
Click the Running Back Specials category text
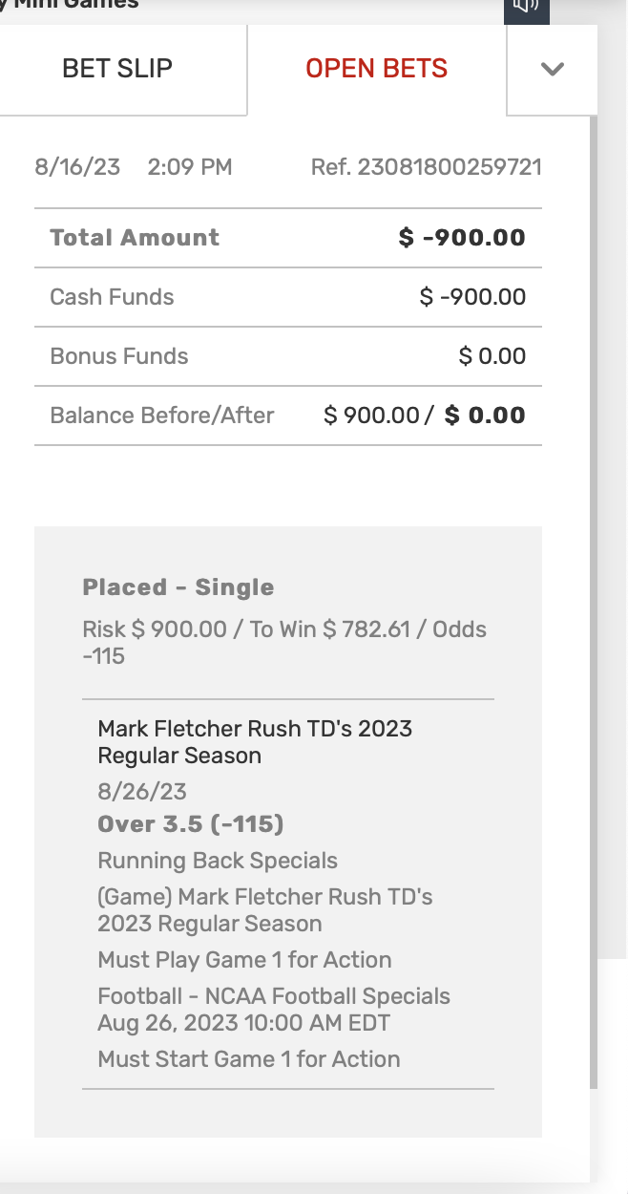pyautogui.click(x=218, y=861)
